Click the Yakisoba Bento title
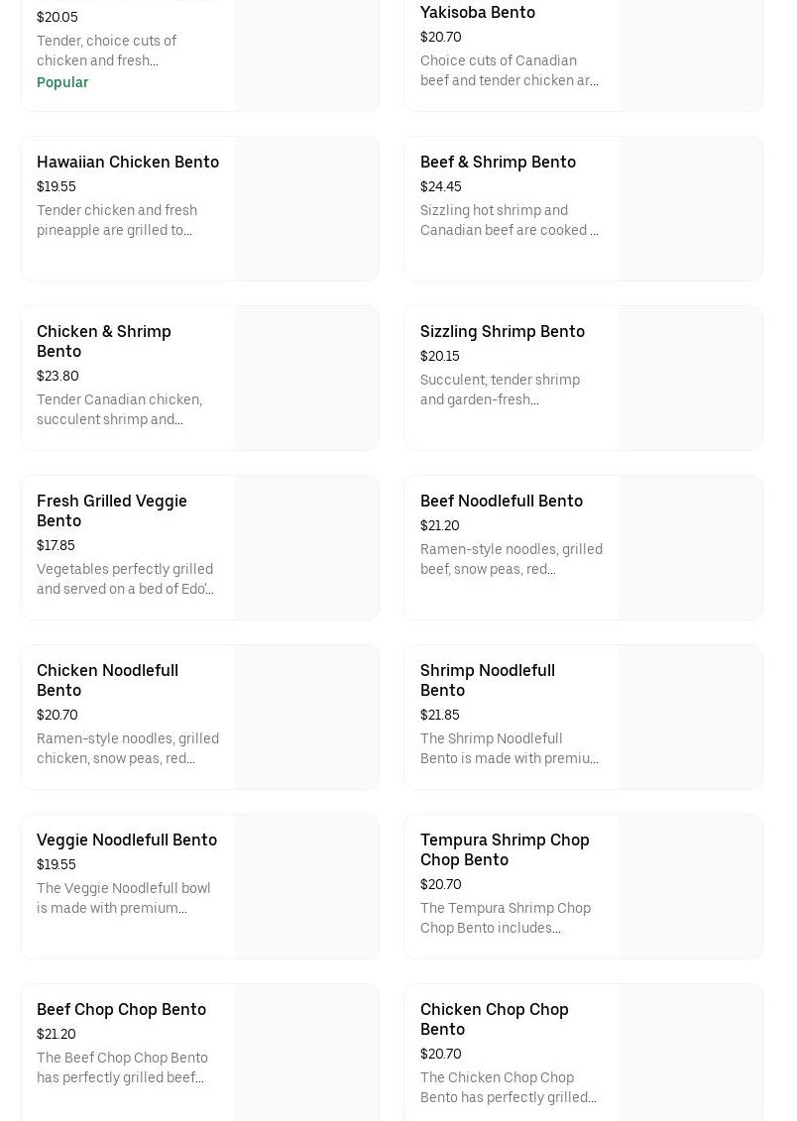Image resolution: width=797 pixels, height=1121 pixels. click(x=477, y=12)
